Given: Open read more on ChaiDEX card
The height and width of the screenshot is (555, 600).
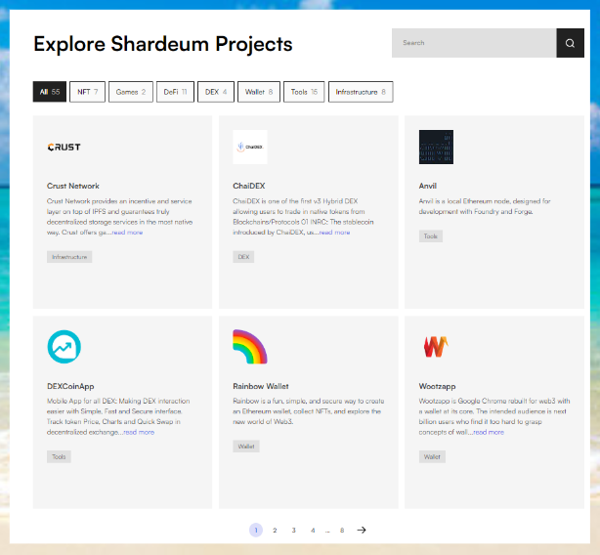Looking at the screenshot, I should [335, 233].
